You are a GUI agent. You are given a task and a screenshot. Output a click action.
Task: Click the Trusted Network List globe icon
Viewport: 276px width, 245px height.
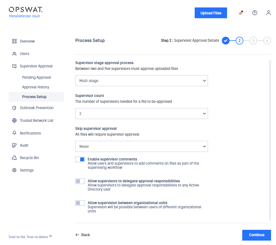click(x=14, y=120)
